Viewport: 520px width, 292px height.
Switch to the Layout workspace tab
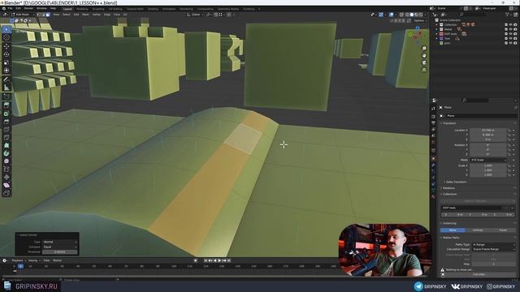67,9
